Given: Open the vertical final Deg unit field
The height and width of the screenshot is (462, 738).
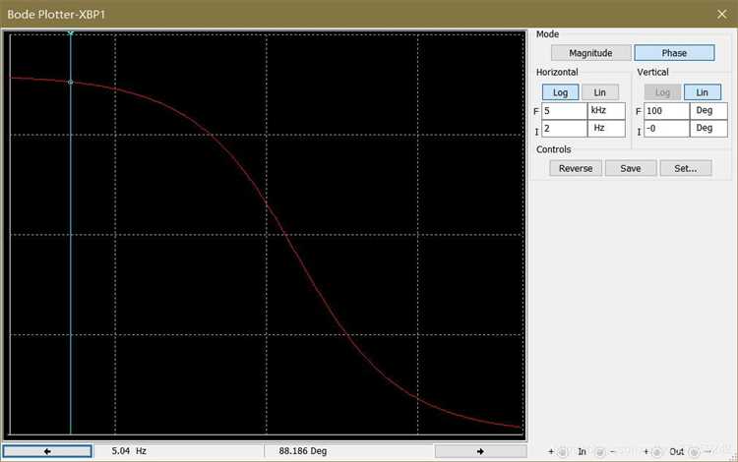Looking at the screenshot, I should 708,111.
